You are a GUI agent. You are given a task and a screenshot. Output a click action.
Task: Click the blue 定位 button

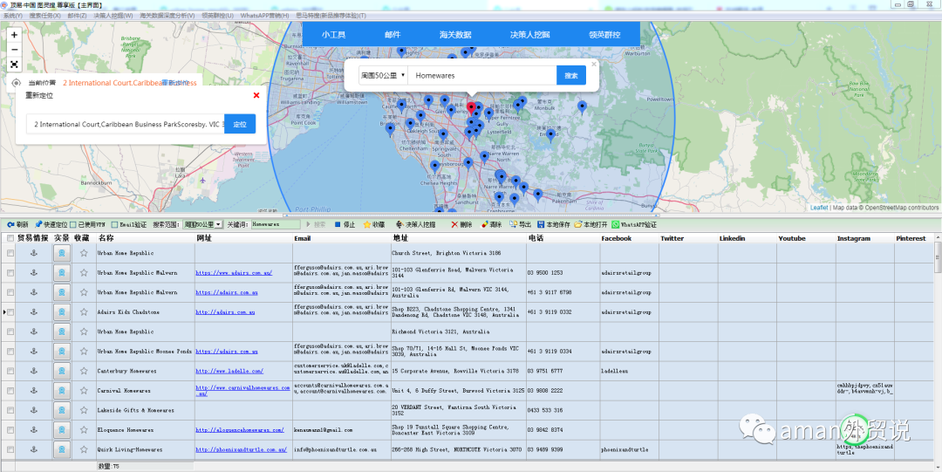(240, 124)
